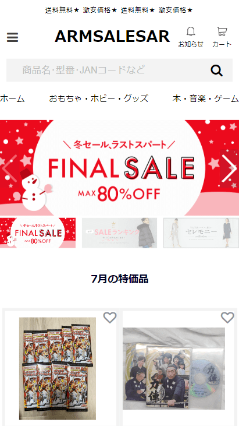Select the FINAL SALE thumbnail banner
This screenshot has height=426, width=239.
point(38,233)
